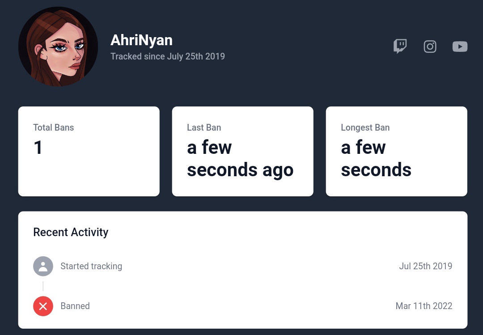Click the timeline connector between activity entries
Screen dimensions: 483x335
43,286
